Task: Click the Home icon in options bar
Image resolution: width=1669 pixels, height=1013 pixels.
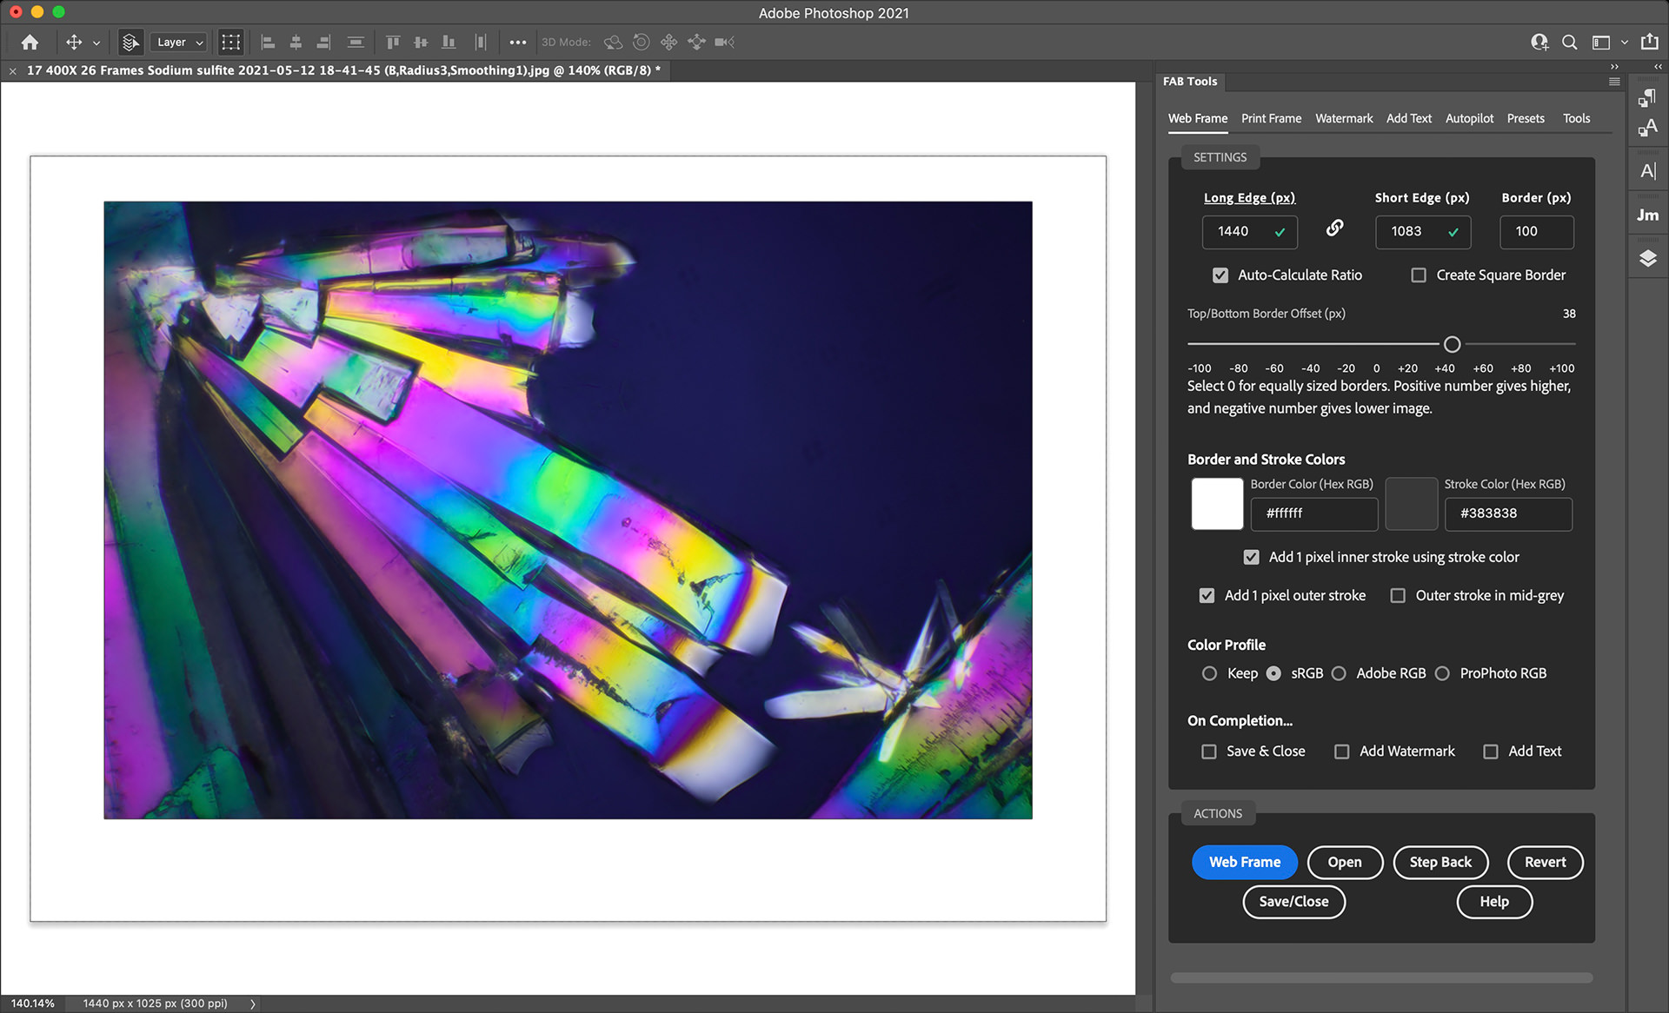Action: tap(30, 42)
